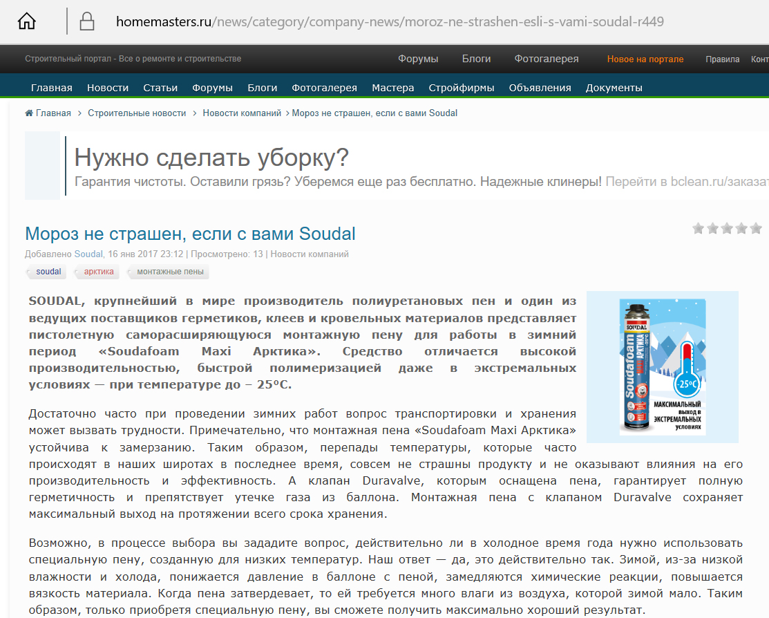Click the homemasters.ru address bar URL
This screenshot has width=769, height=618.
(x=390, y=21)
